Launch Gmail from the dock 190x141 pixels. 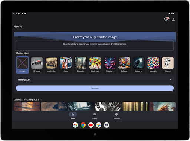click(x=75, y=125)
